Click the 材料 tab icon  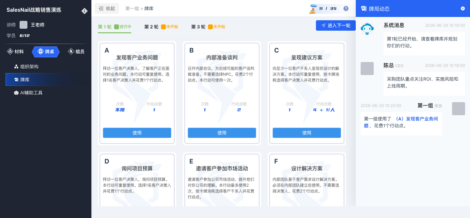[x=10, y=52]
